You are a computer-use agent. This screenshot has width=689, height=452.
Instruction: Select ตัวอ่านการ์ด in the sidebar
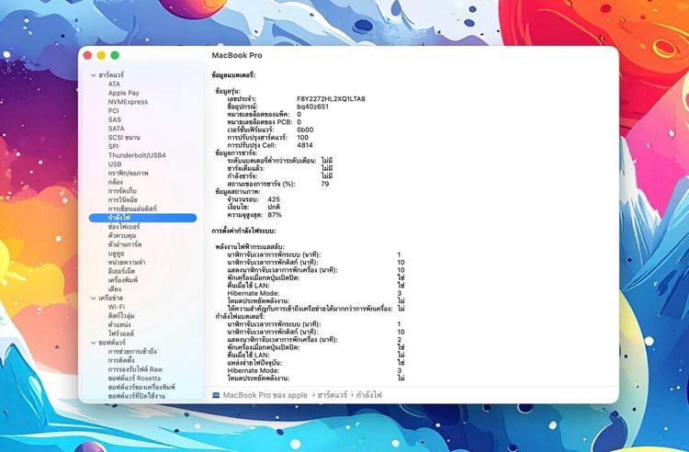tap(125, 244)
